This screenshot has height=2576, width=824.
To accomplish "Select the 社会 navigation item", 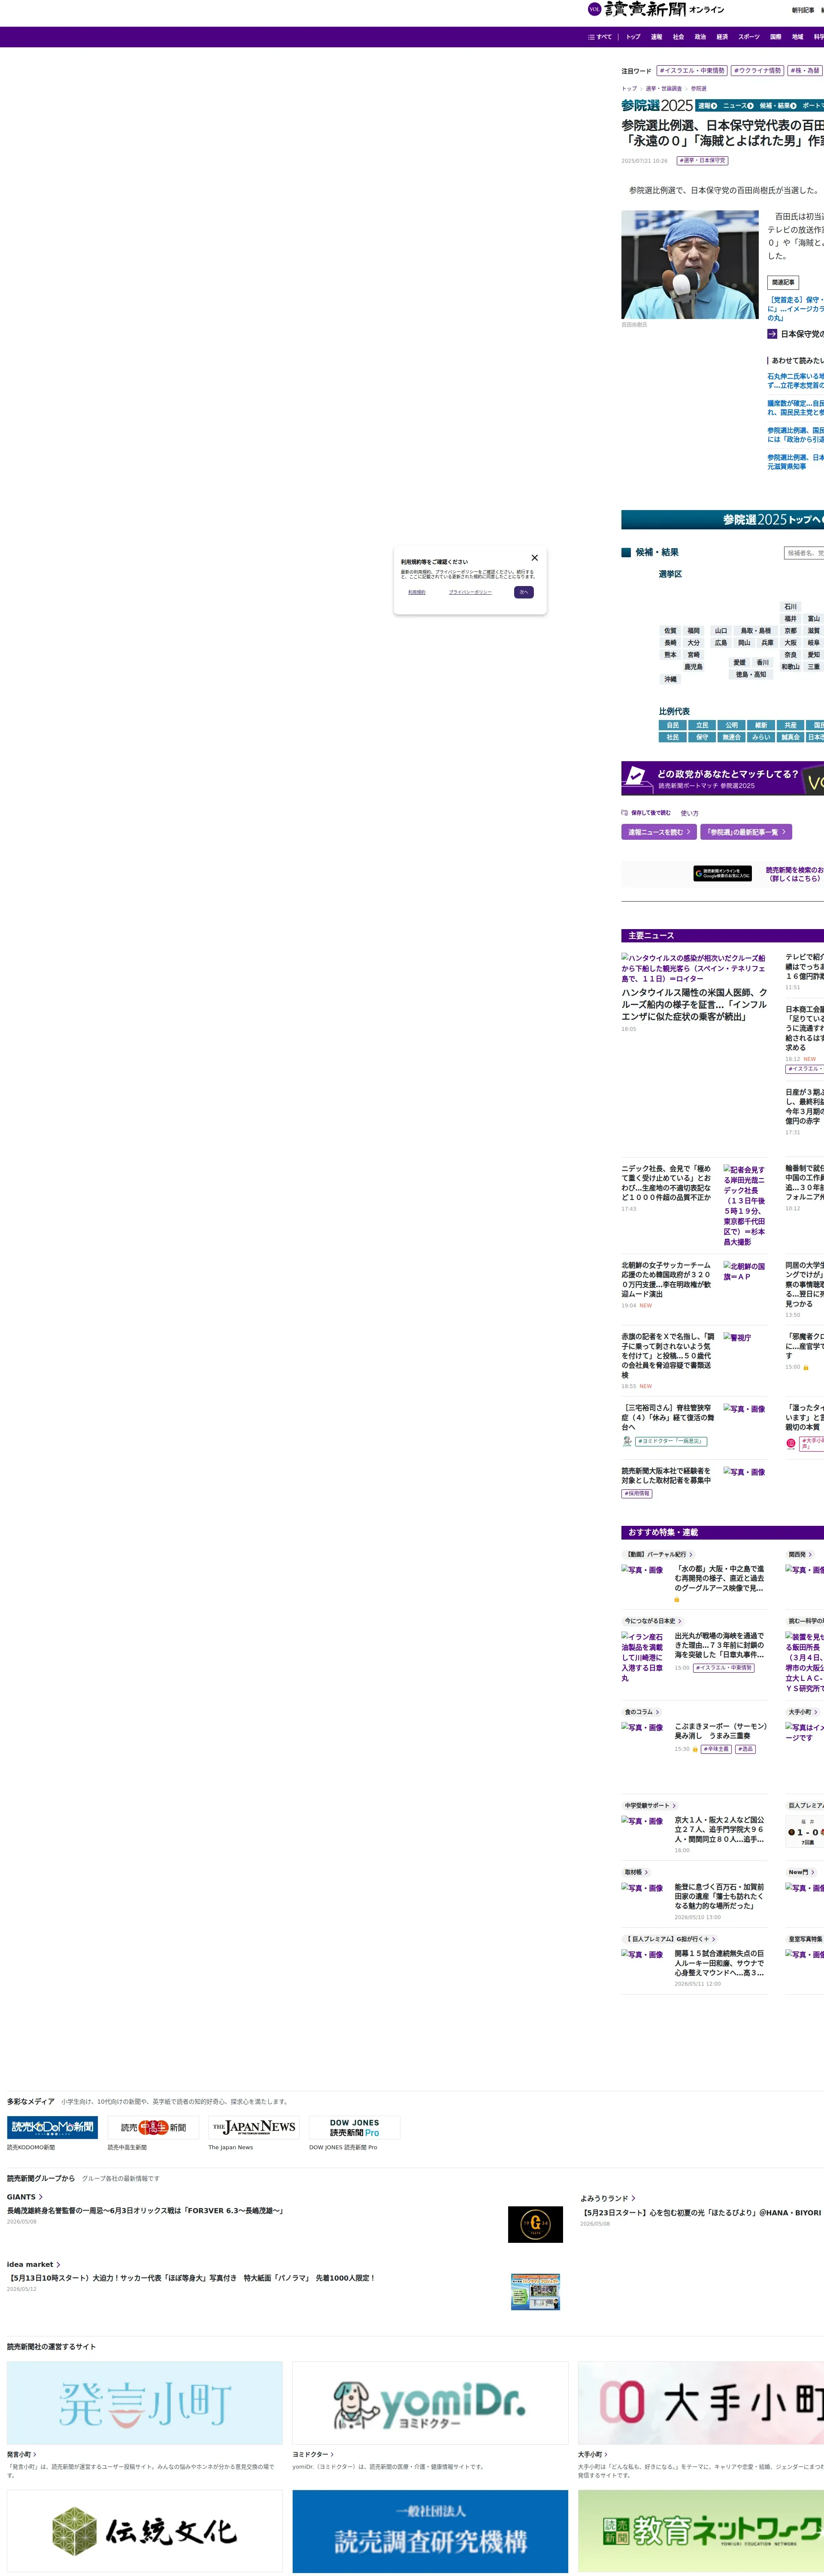I will click(x=678, y=37).
